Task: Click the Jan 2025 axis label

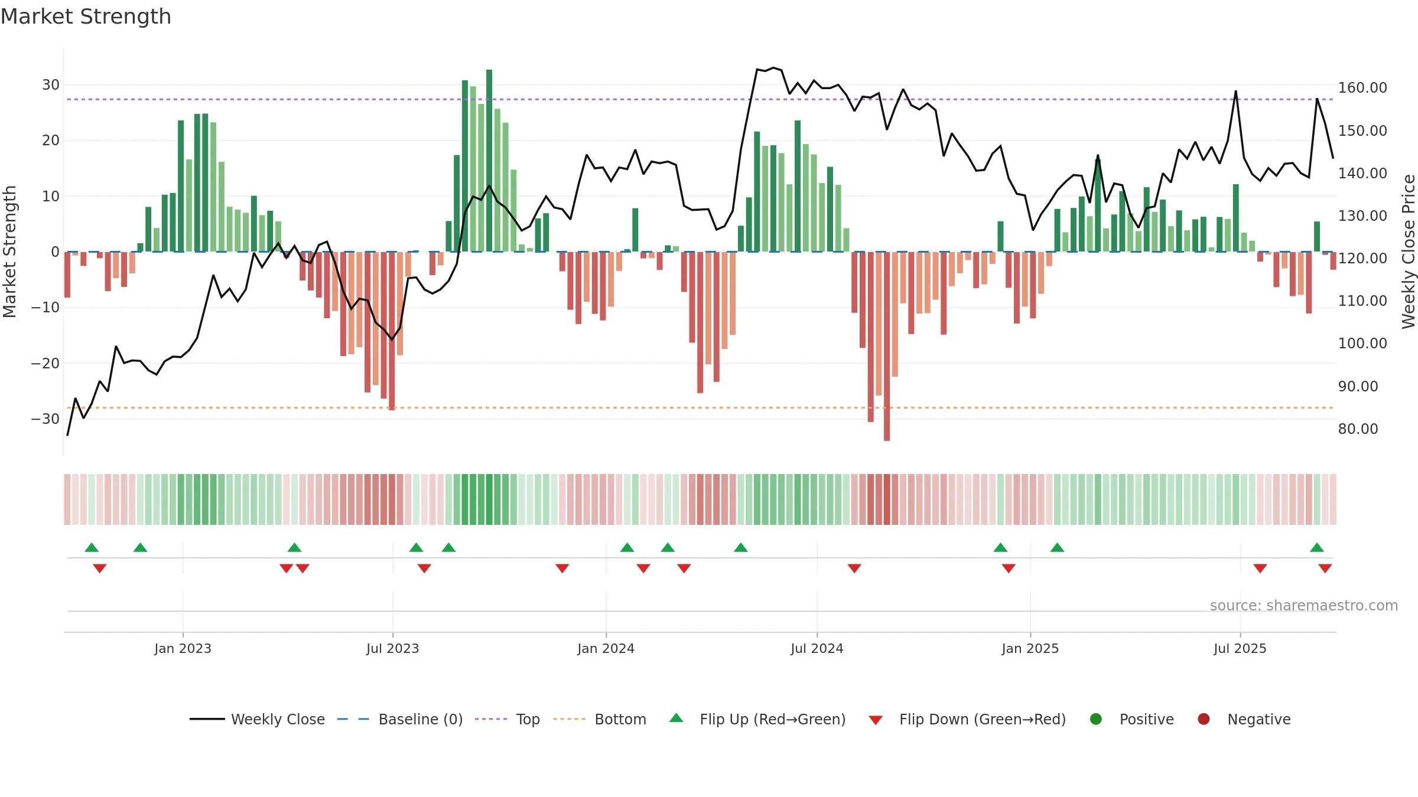Action: click(x=1030, y=648)
